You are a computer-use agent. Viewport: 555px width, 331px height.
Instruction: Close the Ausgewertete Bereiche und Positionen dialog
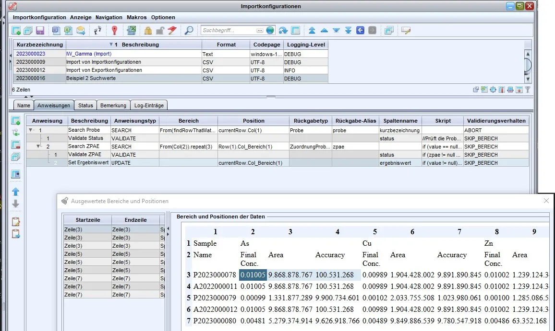tap(546, 201)
